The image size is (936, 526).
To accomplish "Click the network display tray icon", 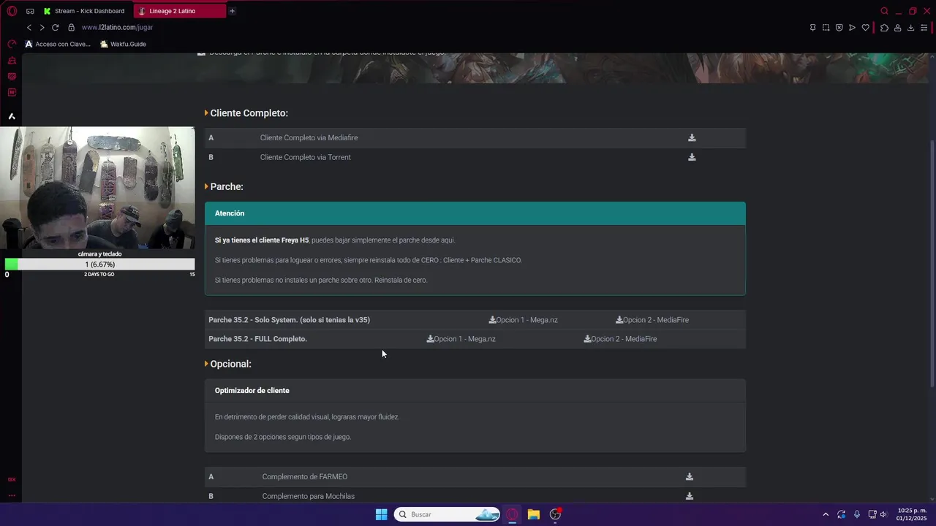I will tap(872, 514).
